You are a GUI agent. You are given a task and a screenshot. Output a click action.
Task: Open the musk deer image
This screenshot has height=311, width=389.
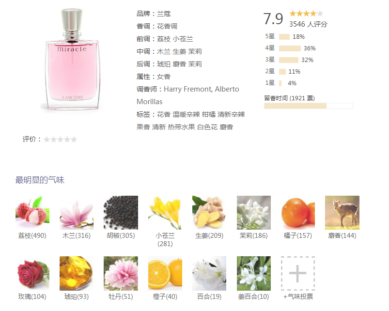coord(342,213)
